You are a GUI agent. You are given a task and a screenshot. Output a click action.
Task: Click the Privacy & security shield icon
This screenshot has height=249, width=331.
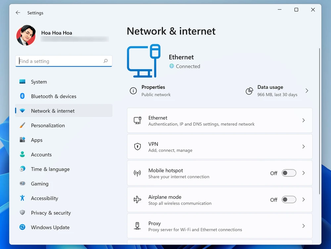[x=22, y=213]
